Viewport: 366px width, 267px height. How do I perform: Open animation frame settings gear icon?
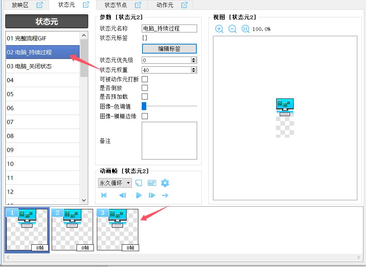[x=165, y=183]
